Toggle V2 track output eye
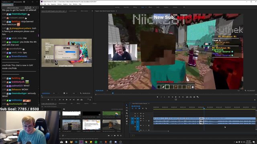The width and height of the screenshot is (257, 144). (143, 116)
